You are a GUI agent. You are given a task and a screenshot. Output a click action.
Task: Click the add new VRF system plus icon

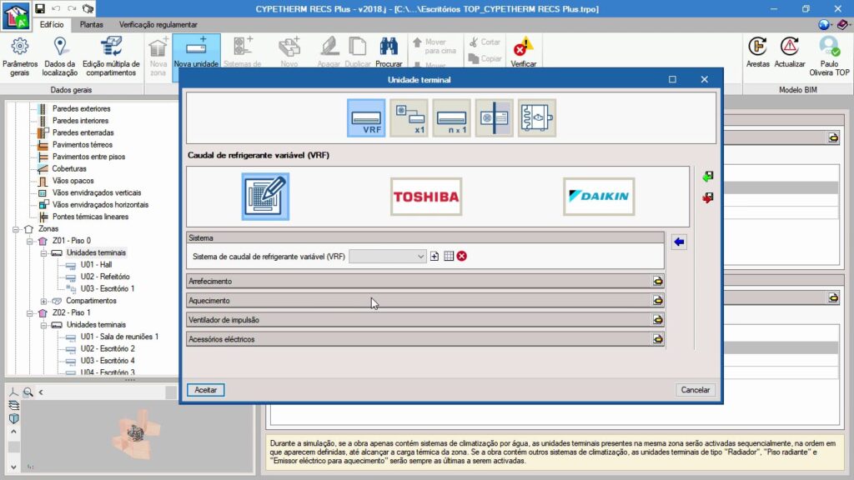point(435,256)
